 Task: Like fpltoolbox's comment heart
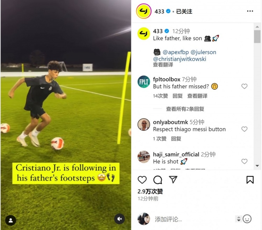244,86
